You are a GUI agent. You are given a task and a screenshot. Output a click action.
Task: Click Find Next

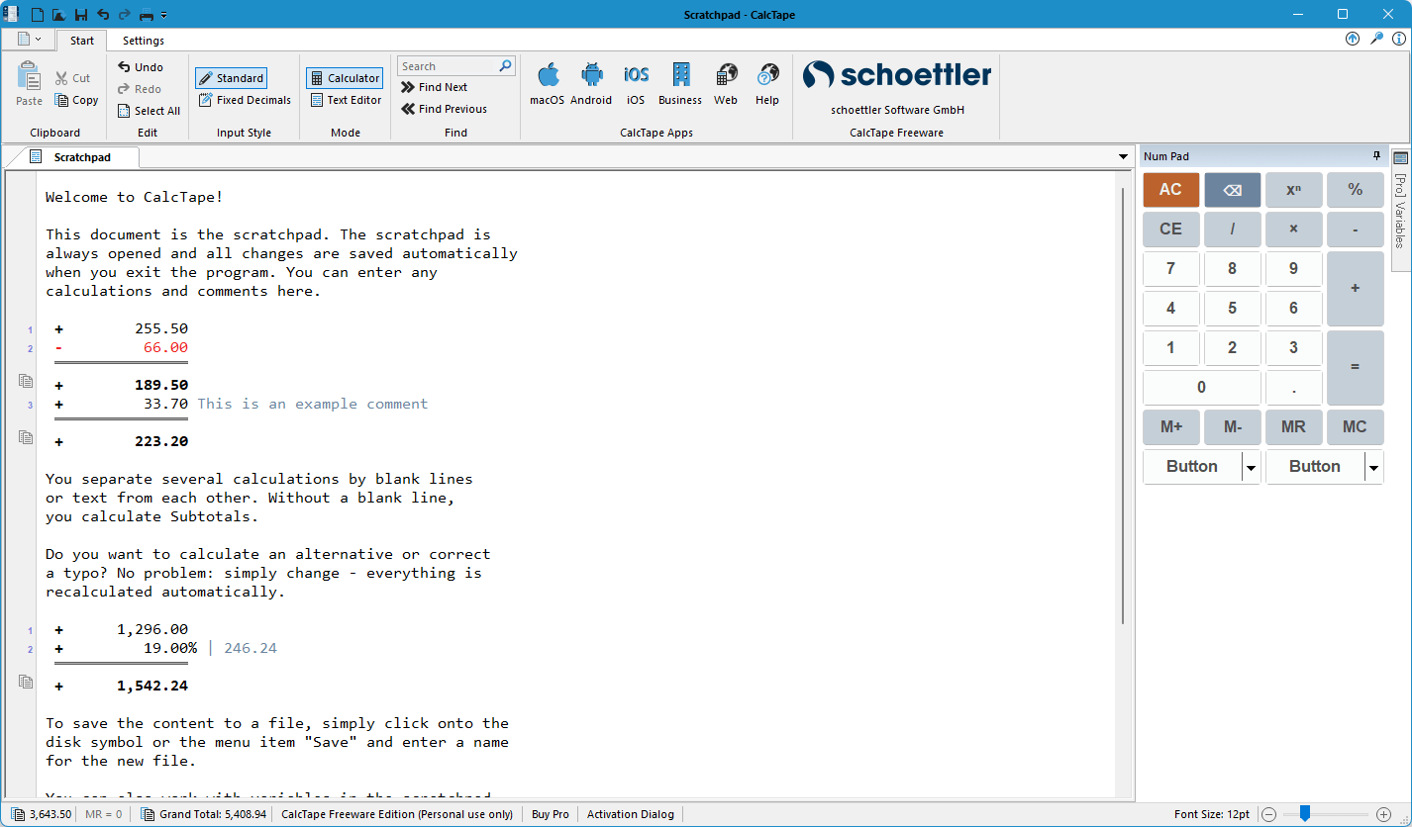click(435, 87)
